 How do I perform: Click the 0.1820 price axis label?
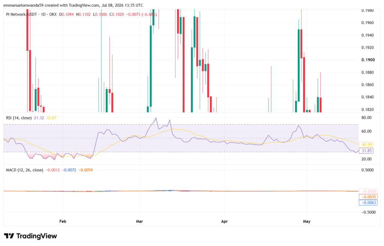(367, 109)
